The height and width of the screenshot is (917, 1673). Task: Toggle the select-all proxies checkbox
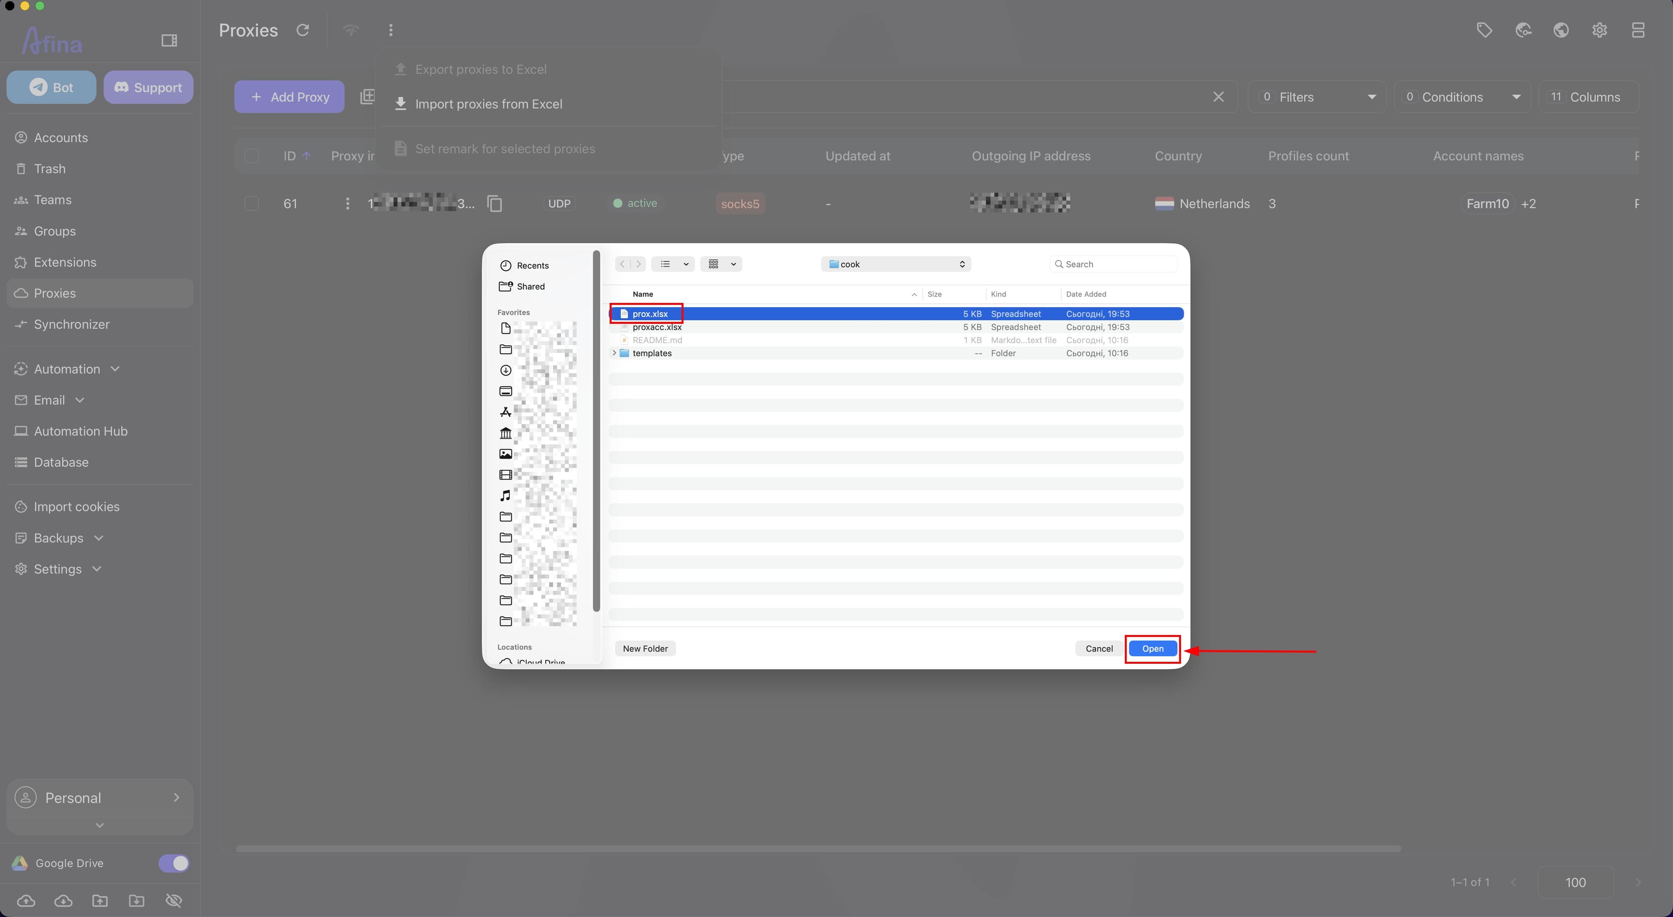pyautogui.click(x=251, y=156)
